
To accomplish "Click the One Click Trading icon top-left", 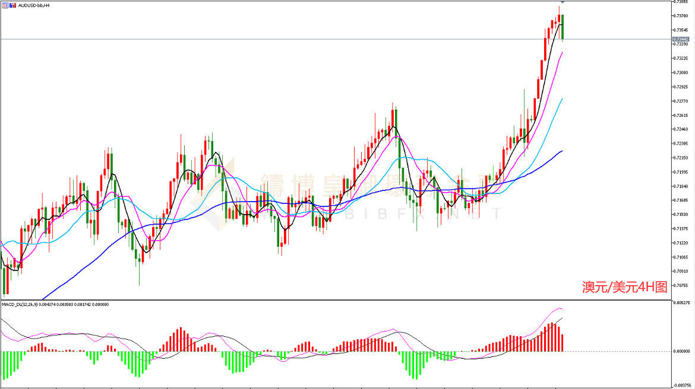I will (x=5, y=5).
